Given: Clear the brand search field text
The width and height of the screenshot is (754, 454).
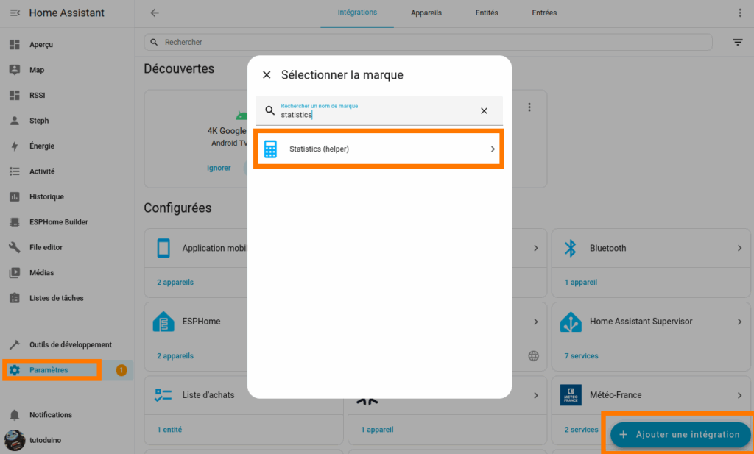Looking at the screenshot, I should [484, 111].
